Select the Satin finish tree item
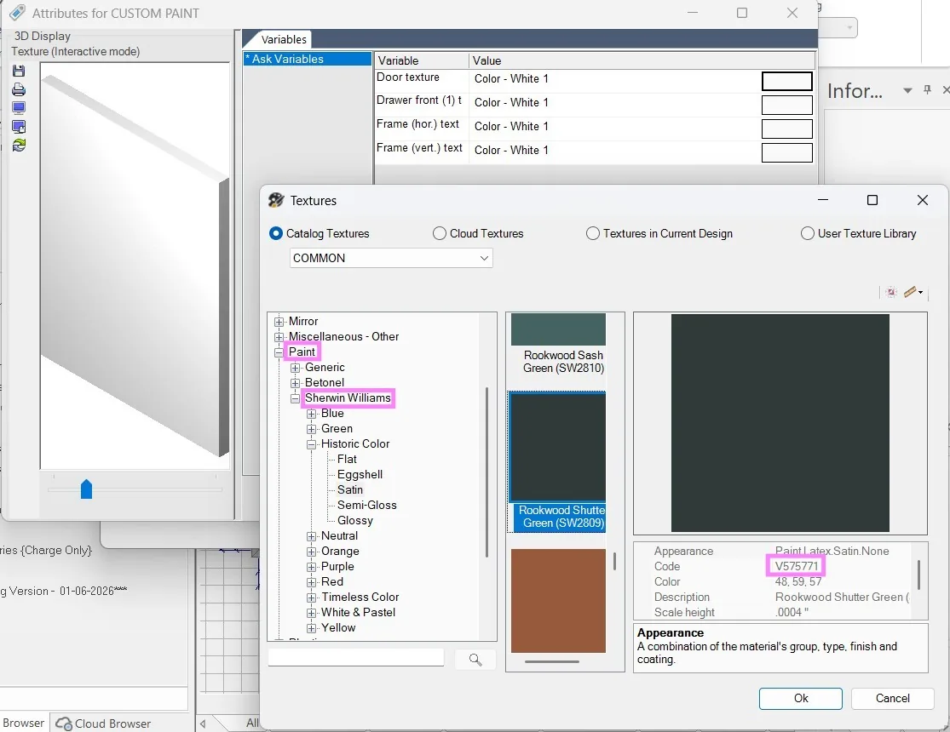The width and height of the screenshot is (950, 732). point(350,489)
